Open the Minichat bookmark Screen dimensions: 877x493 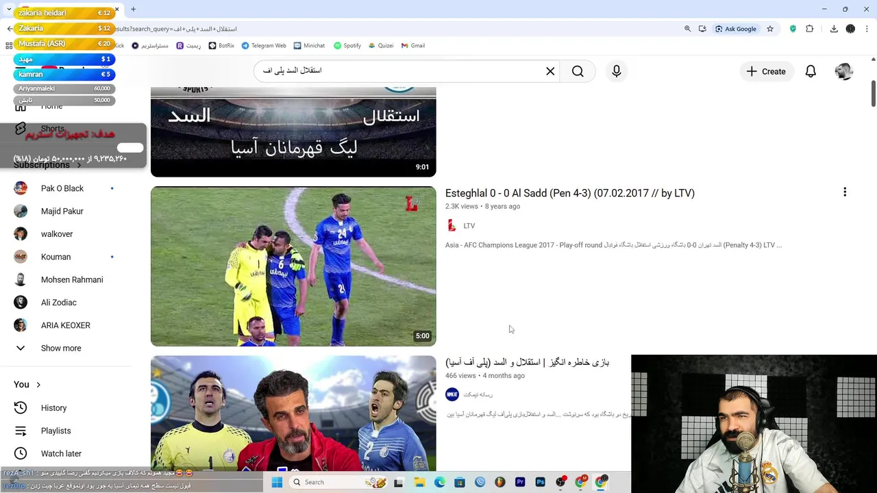click(309, 45)
